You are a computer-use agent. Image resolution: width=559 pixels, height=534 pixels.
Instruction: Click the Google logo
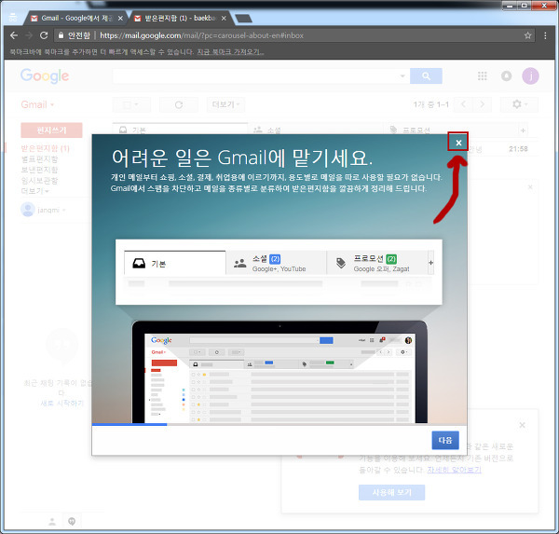pos(45,75)
